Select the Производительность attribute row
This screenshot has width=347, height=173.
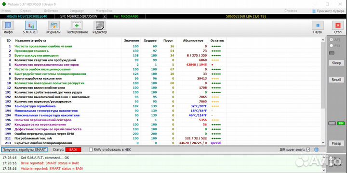coord(114,51)
